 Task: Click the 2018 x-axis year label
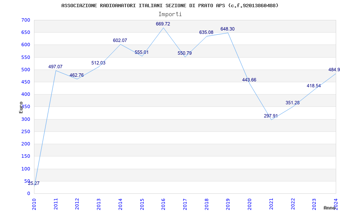click(207, 204)
